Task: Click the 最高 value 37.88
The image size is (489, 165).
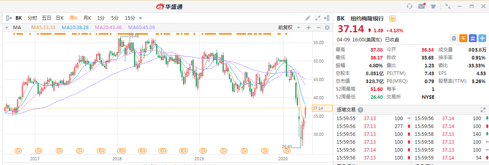Action: tap(376, 50)
